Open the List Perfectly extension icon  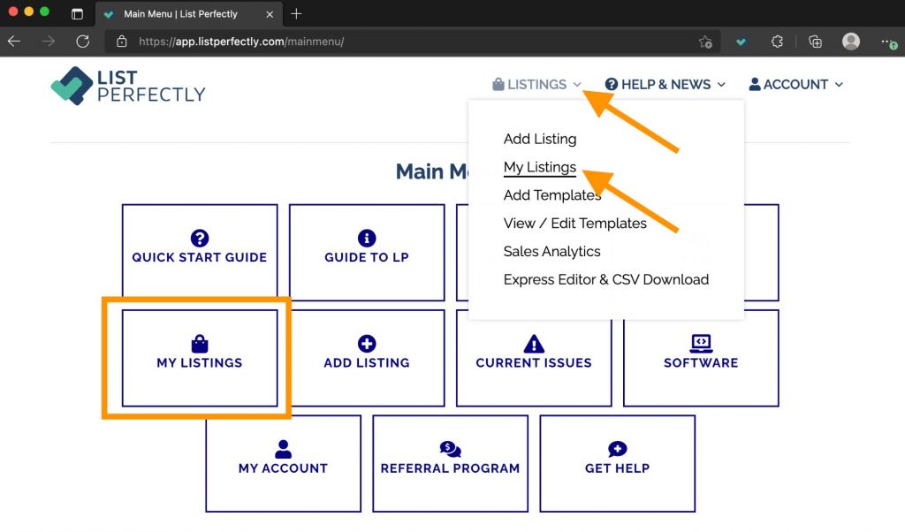[x=741, y=42]
